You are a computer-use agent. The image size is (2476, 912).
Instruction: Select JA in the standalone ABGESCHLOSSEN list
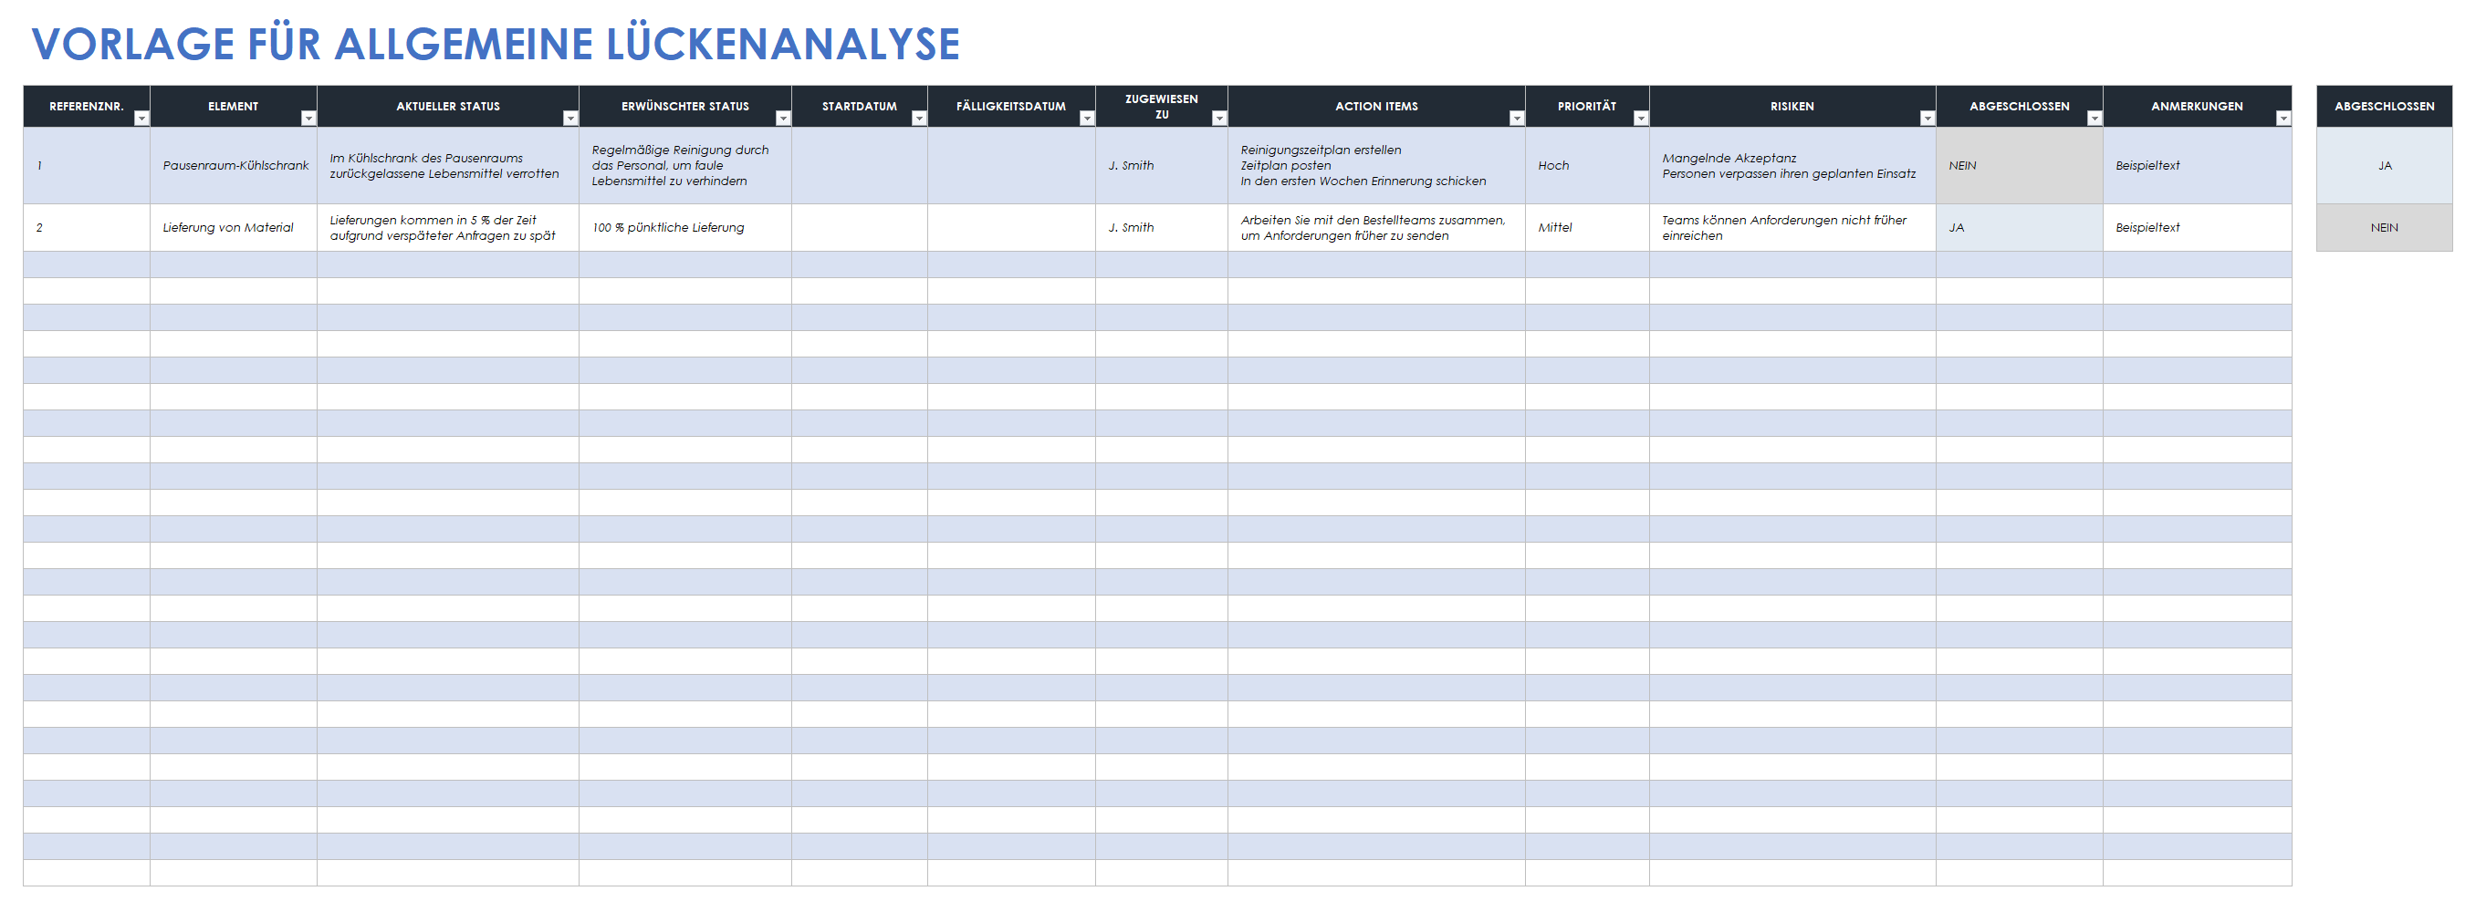[2385, 165]
